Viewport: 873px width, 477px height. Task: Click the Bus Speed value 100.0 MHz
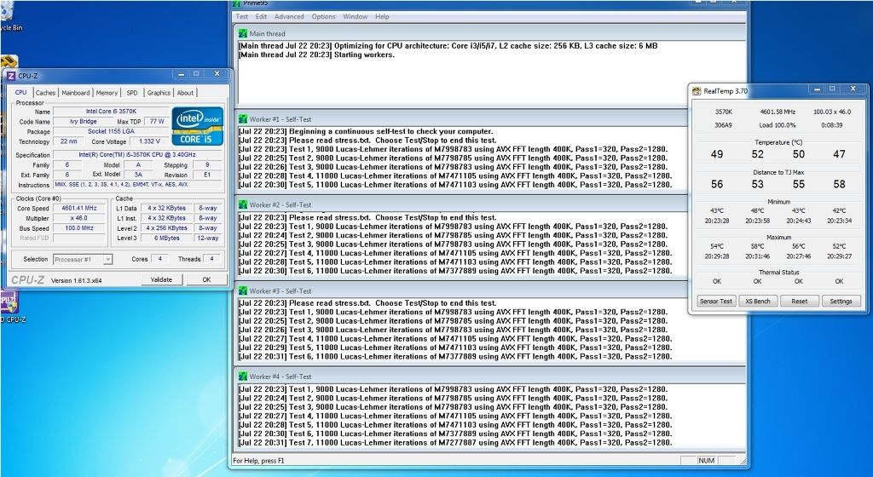[x=79, y=228]
